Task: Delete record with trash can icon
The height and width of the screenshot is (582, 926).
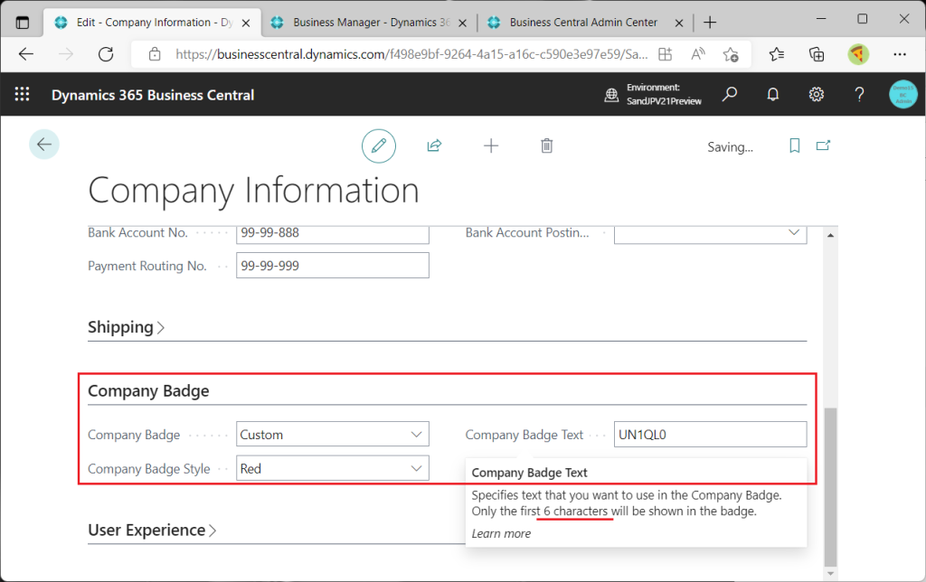Action: pyautogui.click(x=547, y=145)
